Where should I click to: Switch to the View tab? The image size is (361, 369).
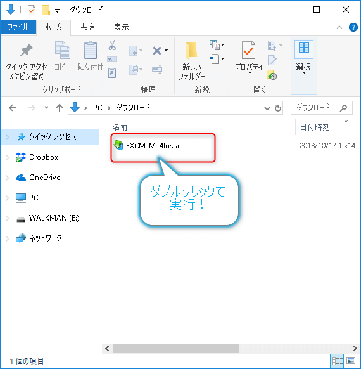coord(122,27)
